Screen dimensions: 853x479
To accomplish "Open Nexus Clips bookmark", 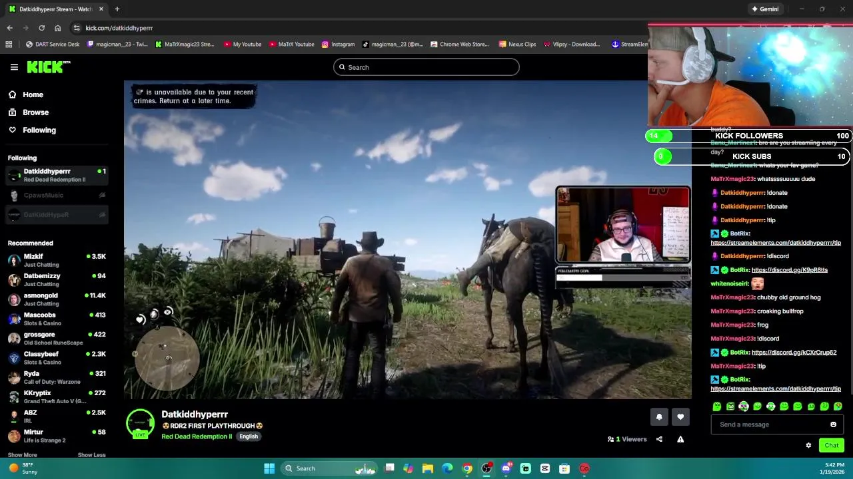I will (x=516, y=45).
